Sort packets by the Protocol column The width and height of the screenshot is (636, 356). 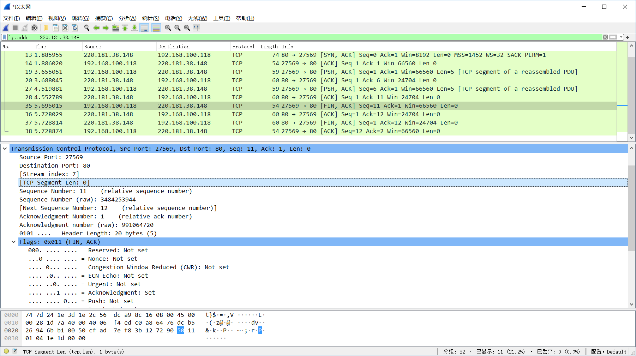coord(245,47)
